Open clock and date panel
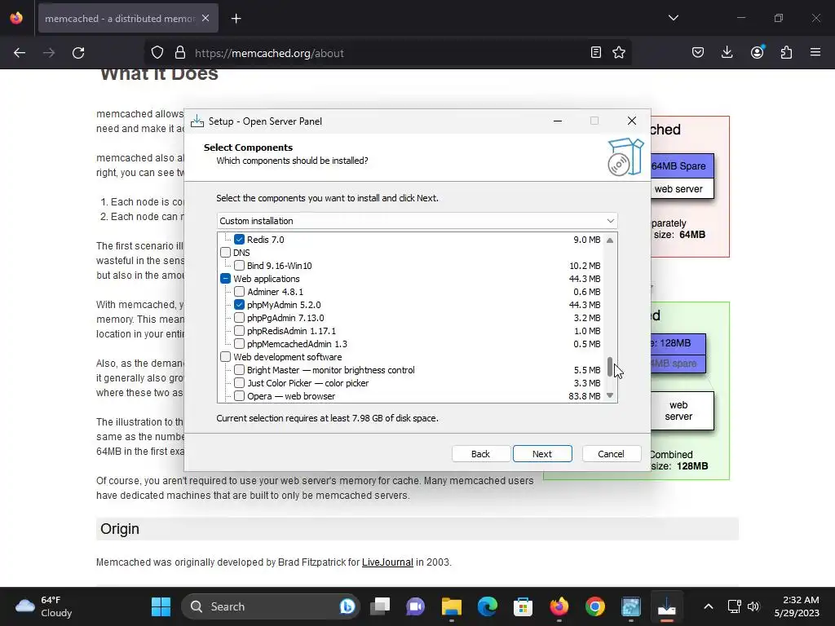 point(797,606)
